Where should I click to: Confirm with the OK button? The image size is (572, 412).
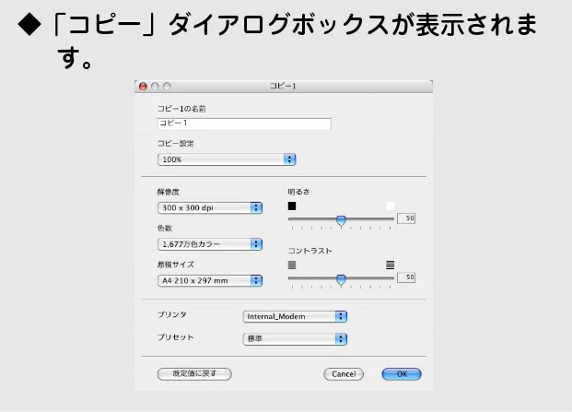coord(402,374)
